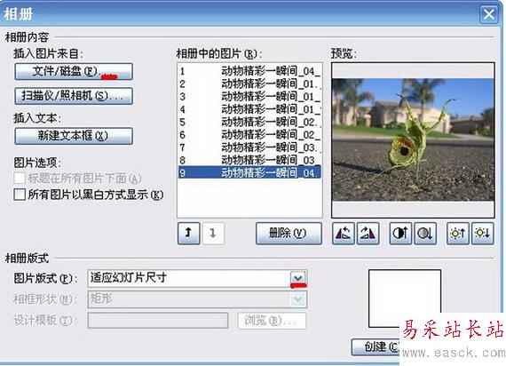
Task: Click the layout preview thumbnail box
Action: [x=405, y=298]
